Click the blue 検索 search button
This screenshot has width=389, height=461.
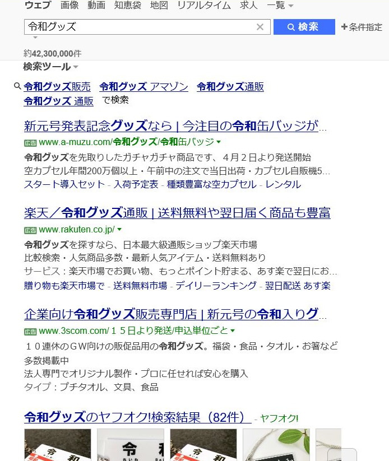coord(304,27)
